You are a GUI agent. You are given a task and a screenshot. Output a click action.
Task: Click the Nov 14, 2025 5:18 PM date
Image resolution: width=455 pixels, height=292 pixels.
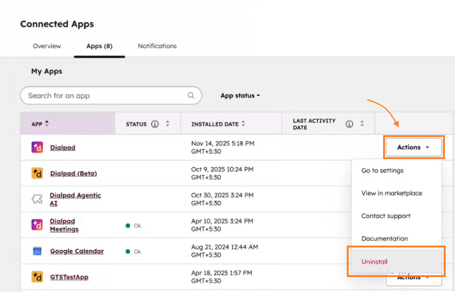pyautogui.click(x=222, y=147)
